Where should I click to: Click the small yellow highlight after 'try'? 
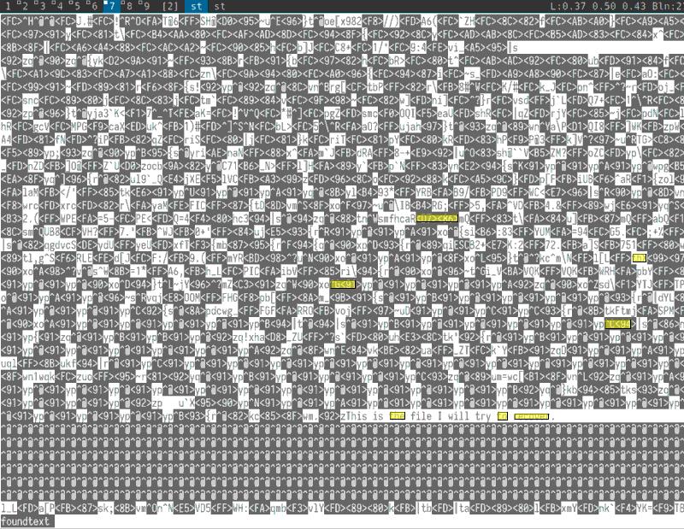point(503,416)
